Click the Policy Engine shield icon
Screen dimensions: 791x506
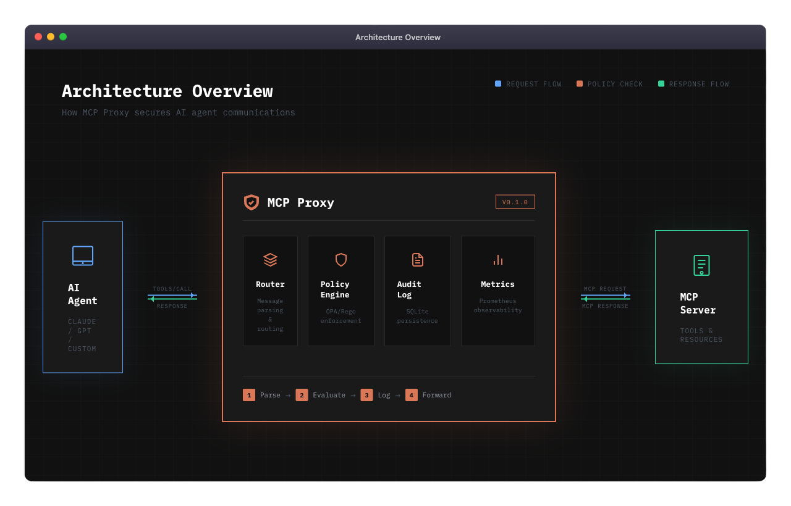coord(341,260)
